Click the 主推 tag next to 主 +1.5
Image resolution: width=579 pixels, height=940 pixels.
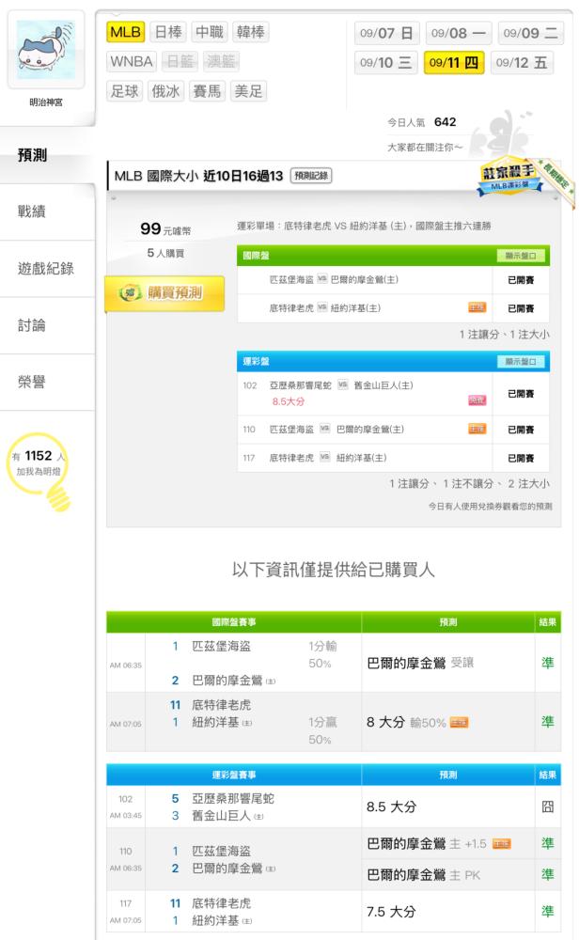tap(501, 844)
